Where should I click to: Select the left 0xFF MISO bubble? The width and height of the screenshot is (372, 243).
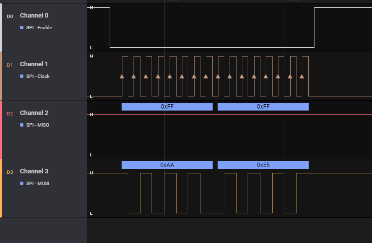coord(167,107)
